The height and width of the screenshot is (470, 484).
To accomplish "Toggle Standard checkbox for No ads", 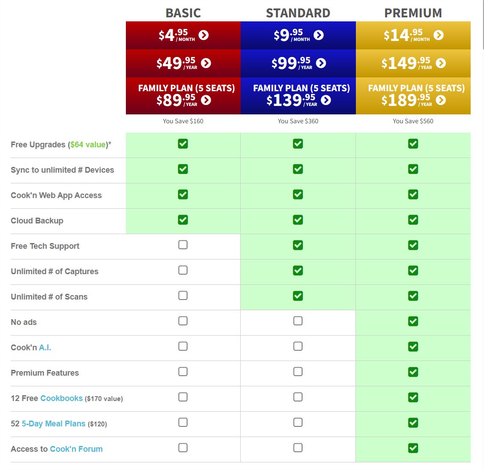I will [x=298, y=321].
